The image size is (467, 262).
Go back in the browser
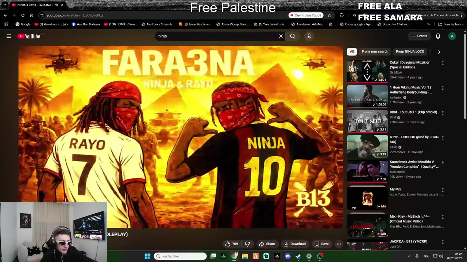(5, 15)
